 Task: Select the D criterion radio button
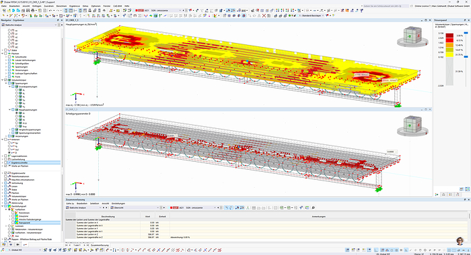[x=9, y=153]
